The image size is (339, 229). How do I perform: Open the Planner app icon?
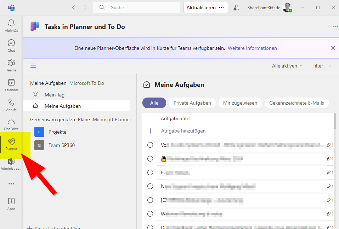pos(11,142)
